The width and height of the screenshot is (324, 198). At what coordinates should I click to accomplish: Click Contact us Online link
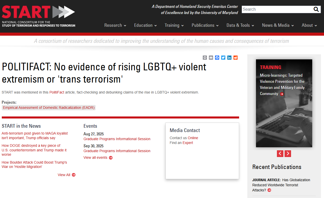click(x=193, y=138)
